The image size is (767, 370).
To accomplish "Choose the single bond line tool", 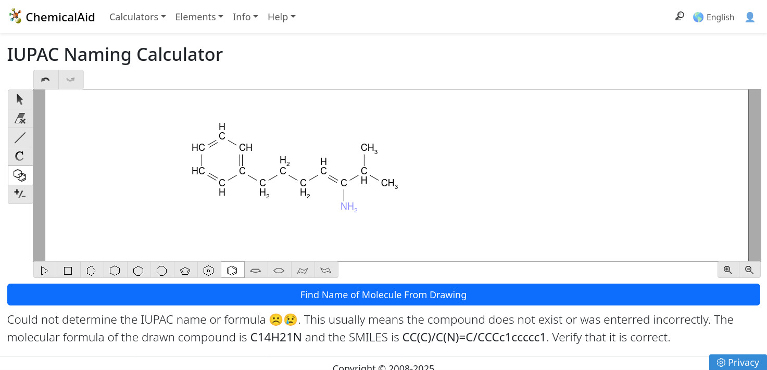I will [20, 138].
